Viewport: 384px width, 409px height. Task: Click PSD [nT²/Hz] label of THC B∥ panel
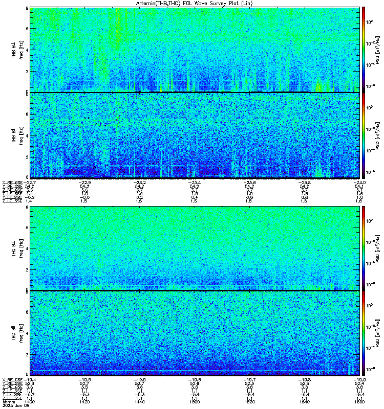pyautogui.click(x=377, y=333)
